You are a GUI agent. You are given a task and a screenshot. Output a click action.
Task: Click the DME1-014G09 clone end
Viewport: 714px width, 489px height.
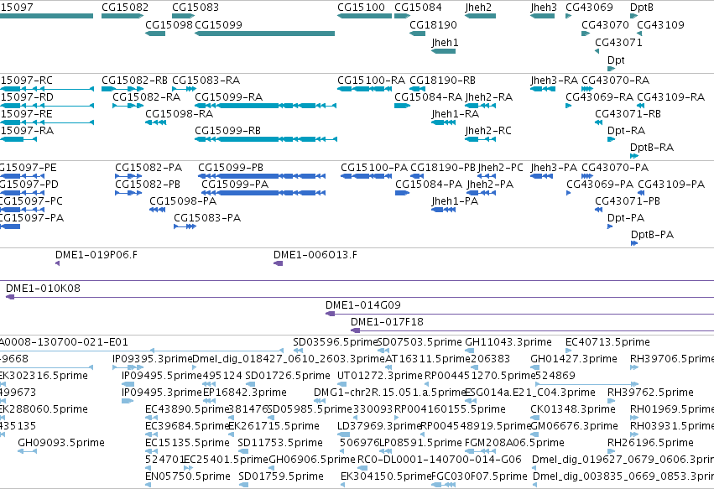[x=330, y=315]
